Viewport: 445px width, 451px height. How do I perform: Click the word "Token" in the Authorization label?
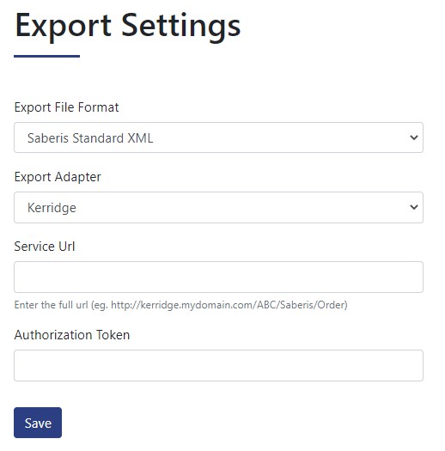click(113, 335)
